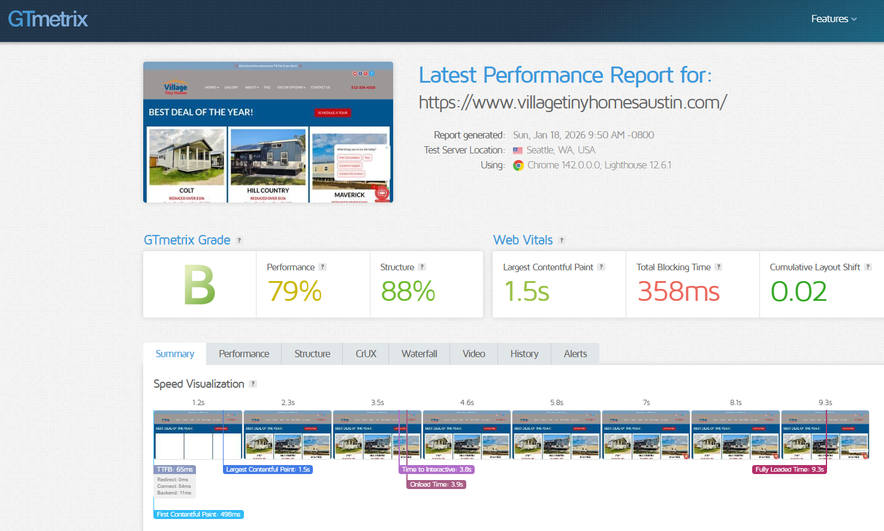The width and height of the screenshot is (884, 531).
Task: Select the Fully Loaded Time 9.3s marker
Action: coord(790,469)
